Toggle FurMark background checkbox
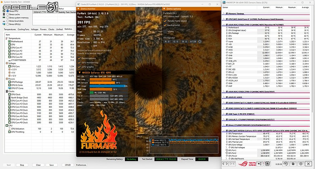The image size is (315, 169). coord(165,25)
